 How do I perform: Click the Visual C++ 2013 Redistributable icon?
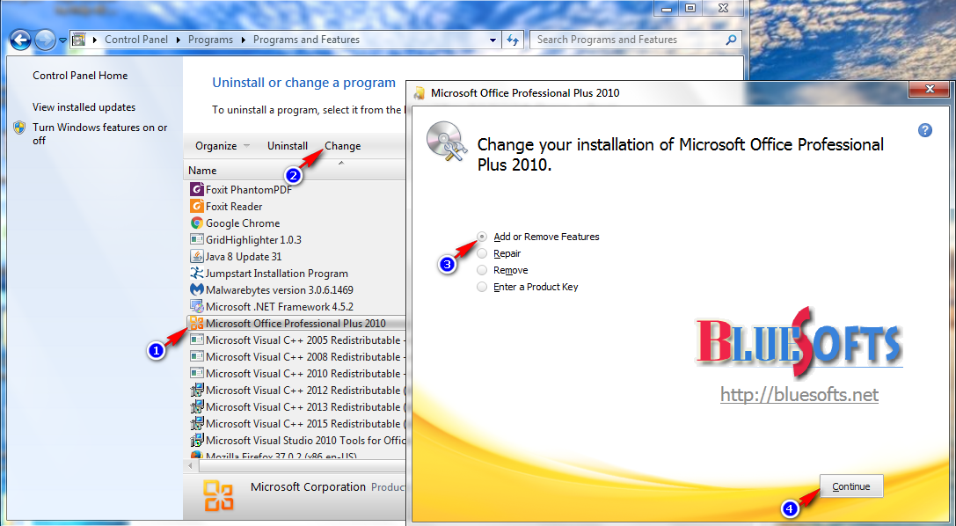pyautogui.click(x=196, y=406)
